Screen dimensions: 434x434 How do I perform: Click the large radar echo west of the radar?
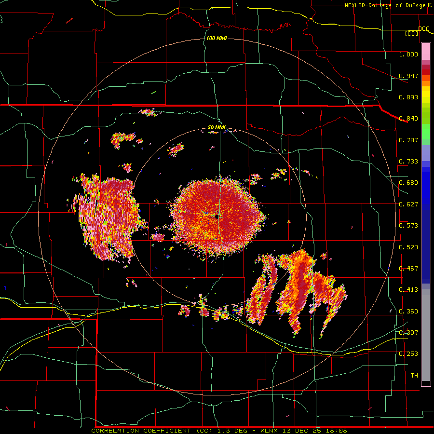108,217
